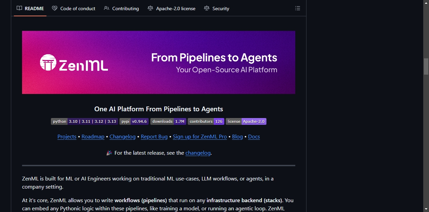Click the scale icon beside Security
The height and width of the screenshot is (212, 429).
207,8
